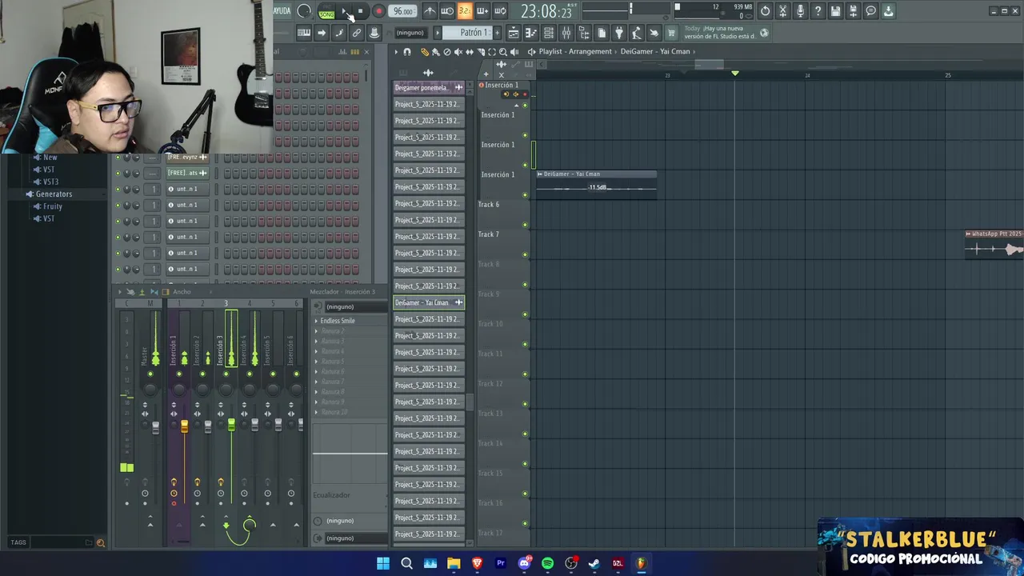Switch the SONG/pattern mode toggle
This screenshot has width=1024, height=576.
click(x=326, y=11)
